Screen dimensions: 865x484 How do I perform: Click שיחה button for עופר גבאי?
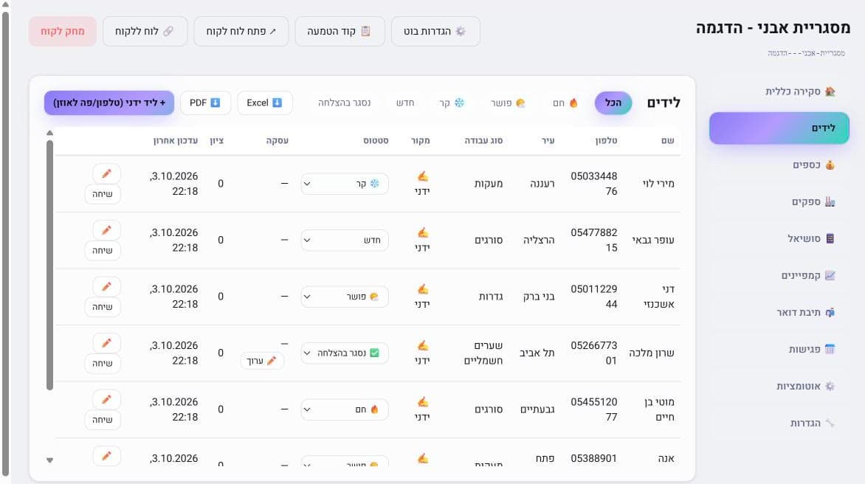(103, 250)
